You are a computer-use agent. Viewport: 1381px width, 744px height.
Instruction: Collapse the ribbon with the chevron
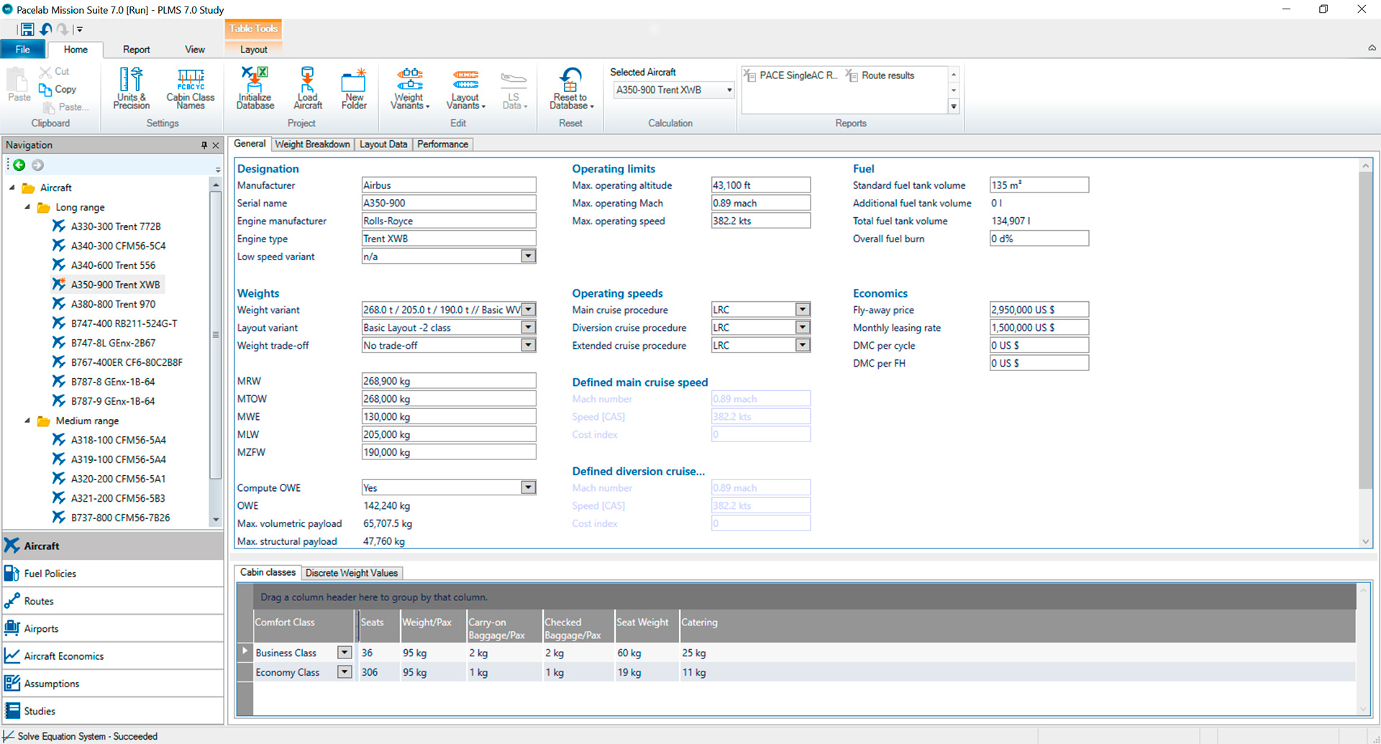click(x=1372, y=48)
